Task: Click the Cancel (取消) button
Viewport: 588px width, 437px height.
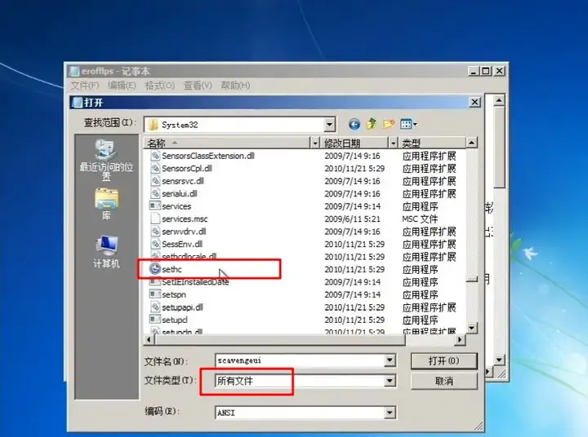Action: (x=444, y=382)
